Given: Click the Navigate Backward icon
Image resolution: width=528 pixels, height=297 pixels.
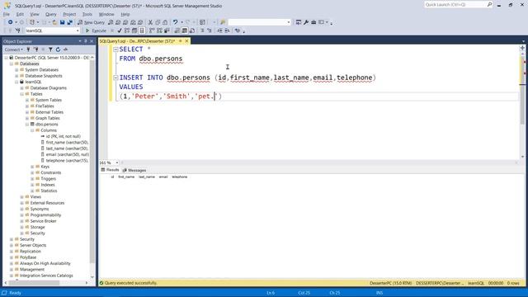Looking at the screenshot, I should (11, 22).
